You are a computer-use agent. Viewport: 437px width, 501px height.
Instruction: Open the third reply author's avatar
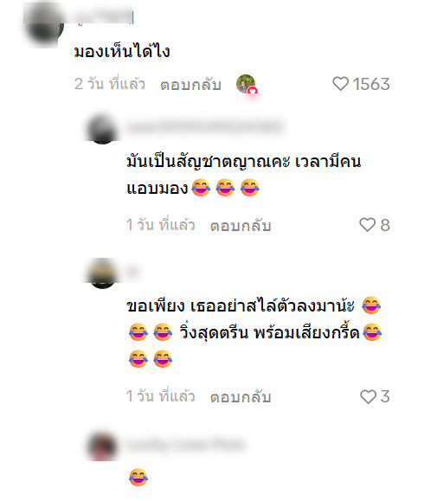pos(102,446)
